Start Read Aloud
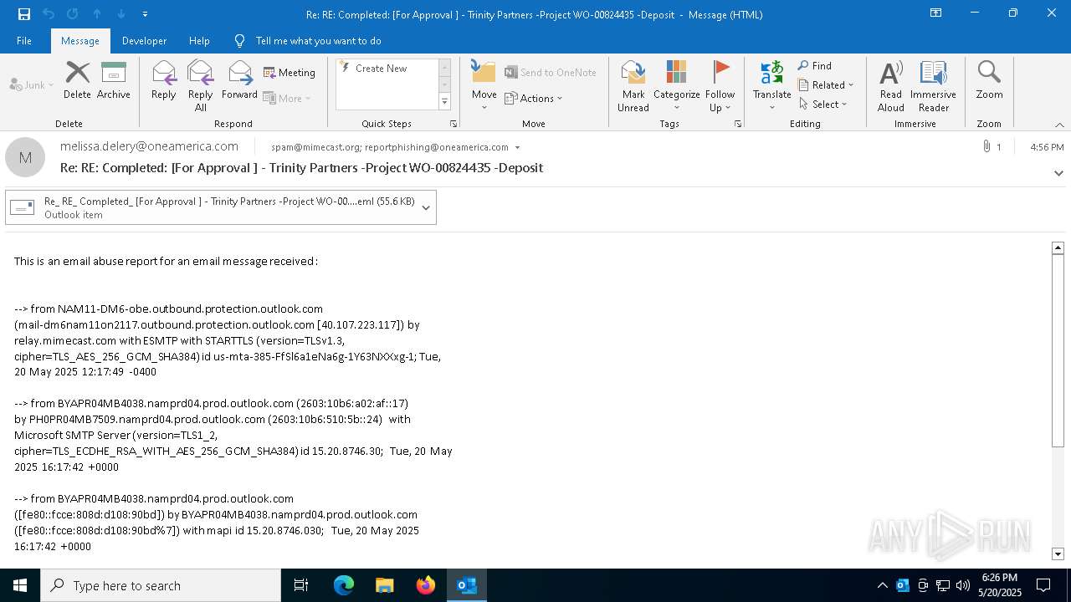This screenshot has width=1071, height=602. pos(890,86)
